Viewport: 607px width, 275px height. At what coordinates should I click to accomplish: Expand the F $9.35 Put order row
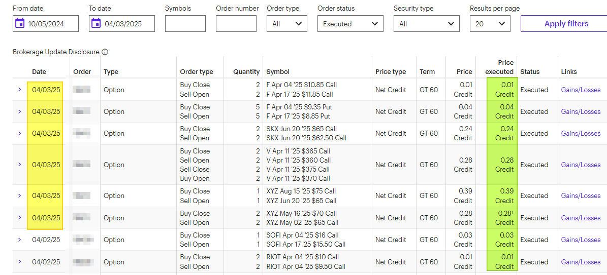[x=19, y=111]
